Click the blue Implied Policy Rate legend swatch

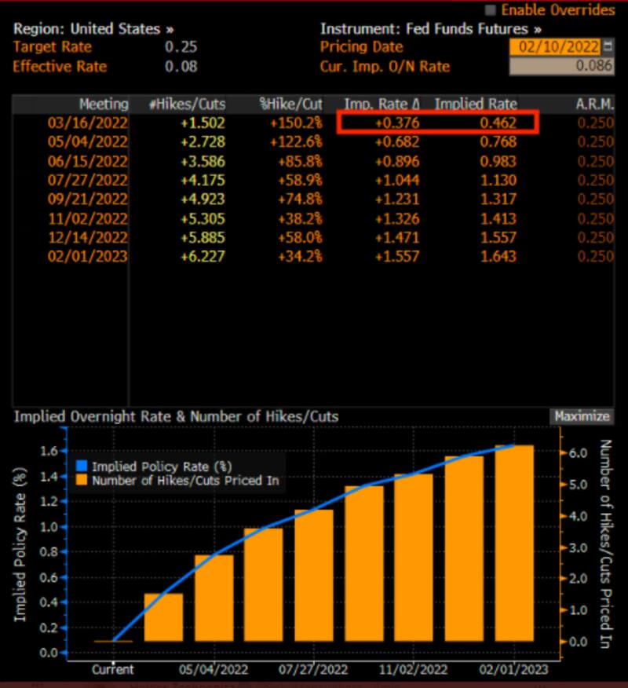pos(82,467)
